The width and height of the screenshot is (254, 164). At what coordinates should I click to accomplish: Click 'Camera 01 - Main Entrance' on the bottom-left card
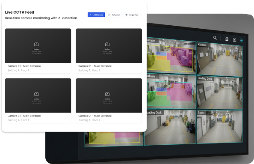(x=24, y=116)
